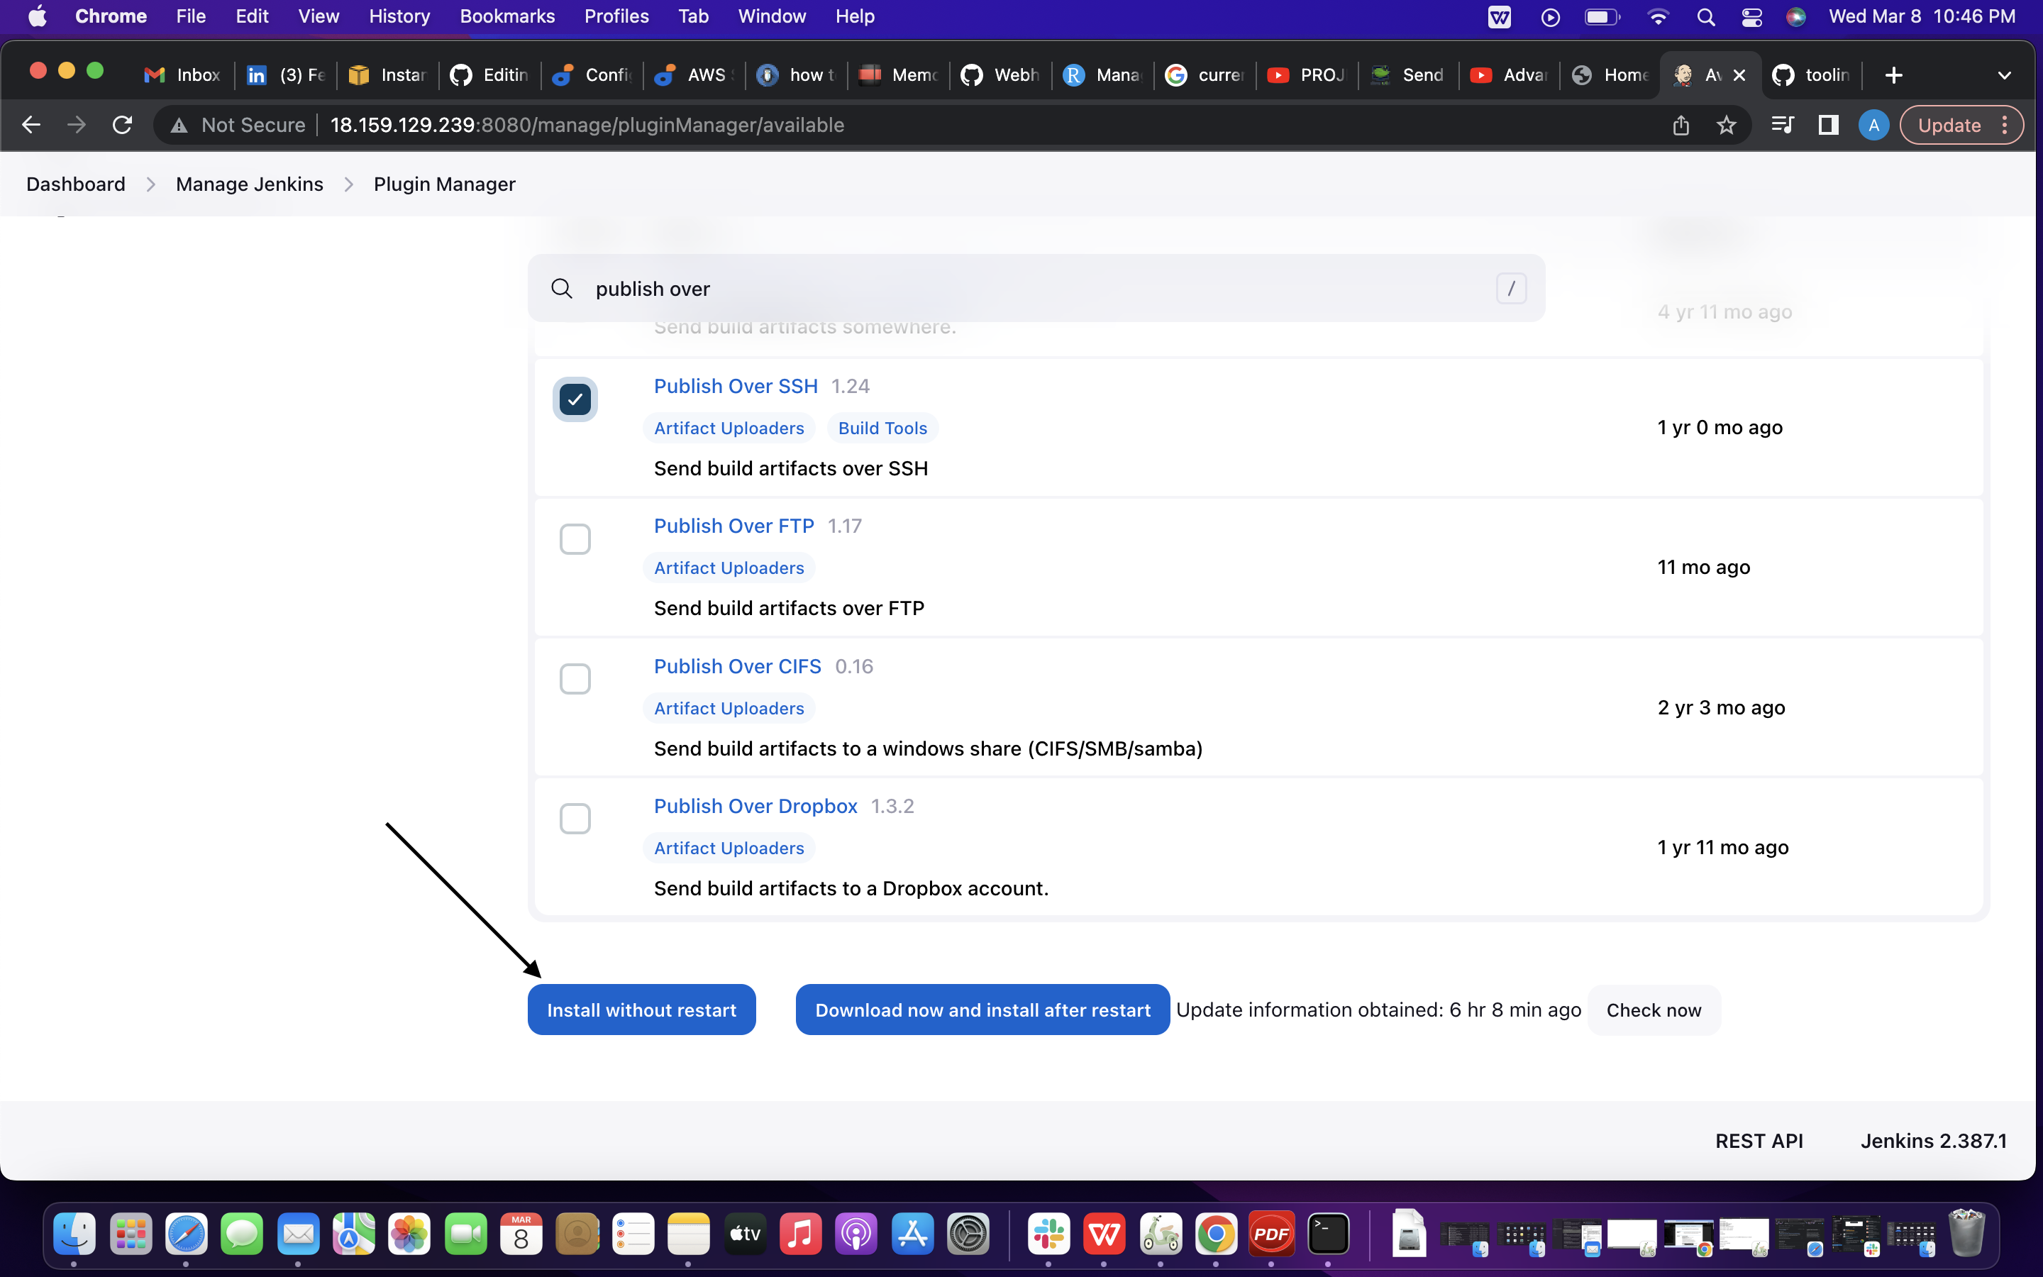Check the Publish Over FTP checkbox
The width and height of the screenshot is (2043, 1277).
575,539
